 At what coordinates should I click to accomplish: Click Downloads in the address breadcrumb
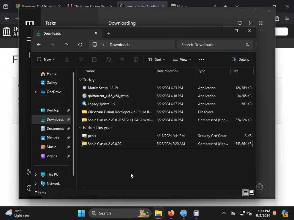tap(120, 45)
